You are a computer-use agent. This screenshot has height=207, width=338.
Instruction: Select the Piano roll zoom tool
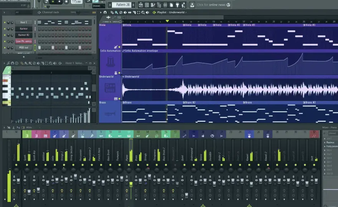(51, 63)
